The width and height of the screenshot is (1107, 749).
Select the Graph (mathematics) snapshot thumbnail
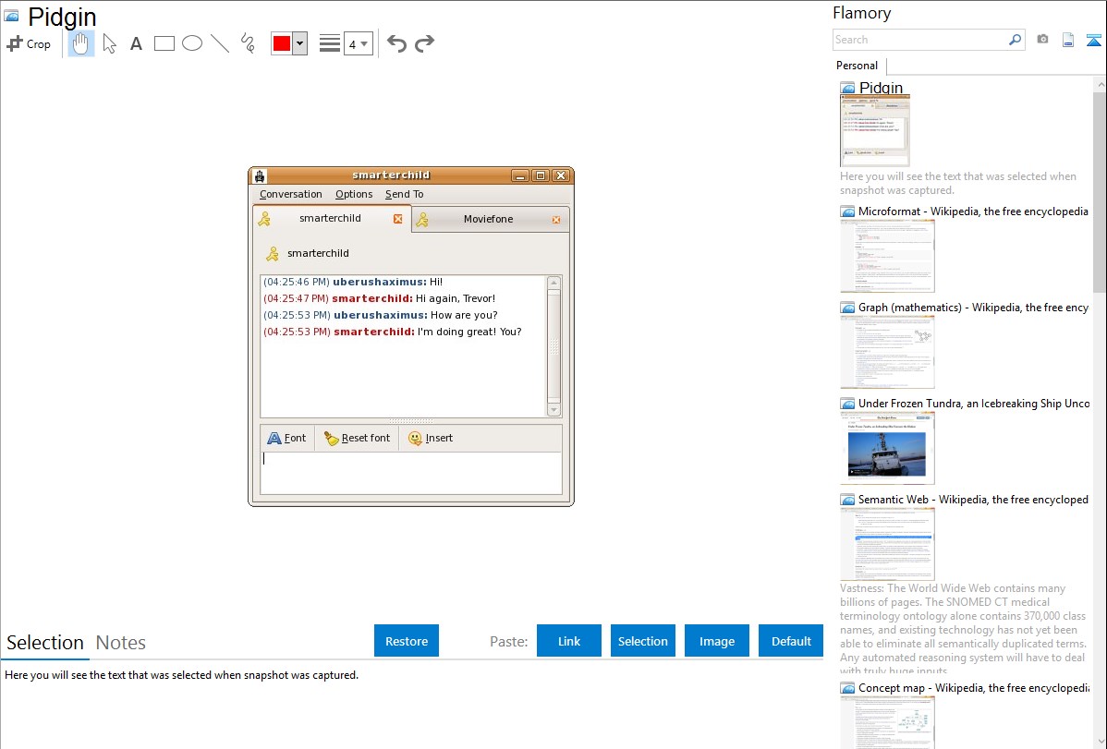887,352
